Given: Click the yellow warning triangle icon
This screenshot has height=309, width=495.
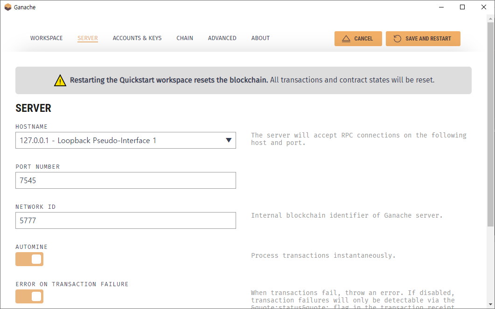Looking at the screenshot, I should [x=60, y=81].
